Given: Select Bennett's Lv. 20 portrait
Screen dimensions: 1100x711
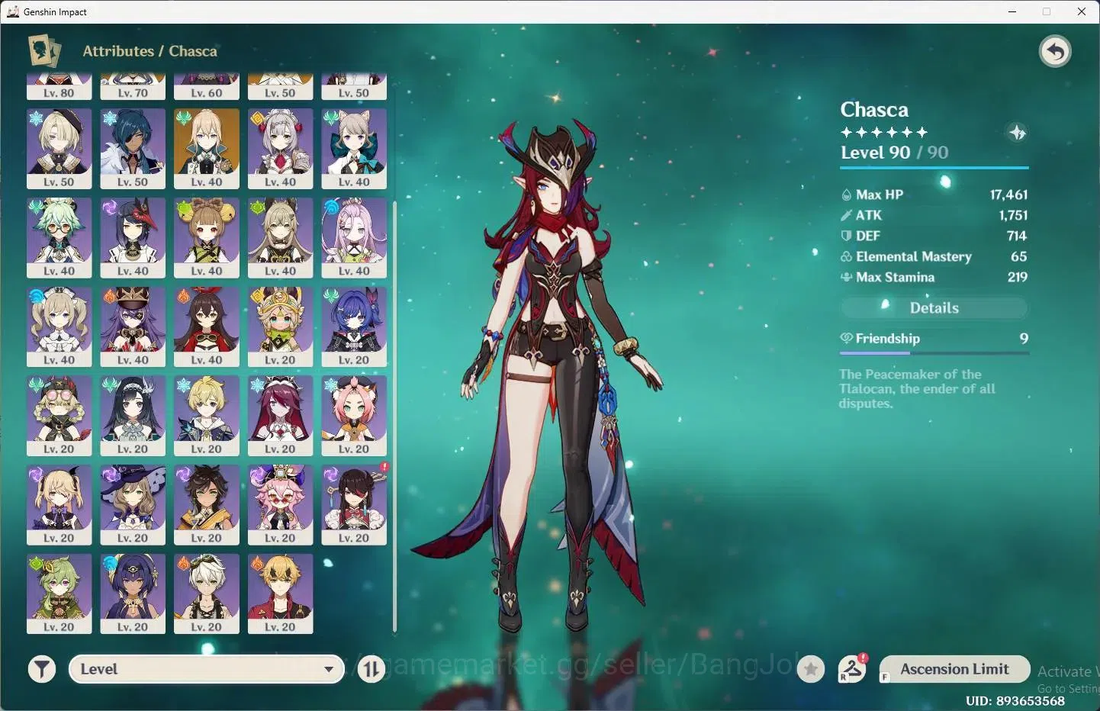Looking at the screenshot, I should 207,594.
